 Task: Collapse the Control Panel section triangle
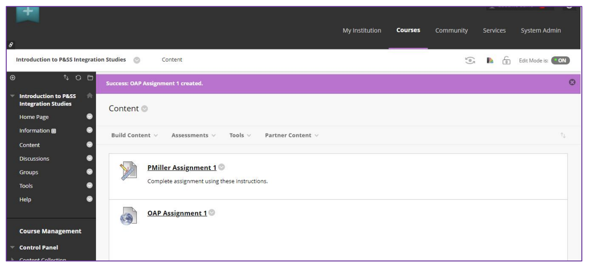coord(12,248)
